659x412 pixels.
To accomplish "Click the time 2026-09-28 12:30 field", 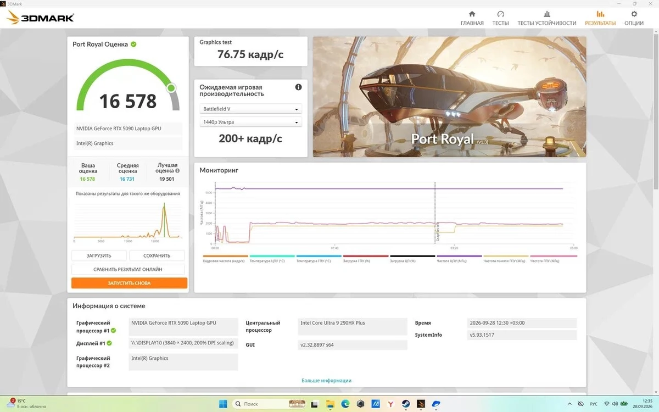I will point(522,323).
